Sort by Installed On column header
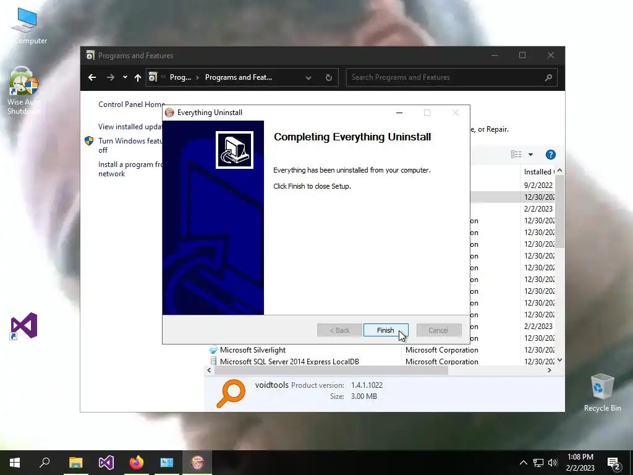The height and width of the screenshot is (475, 633). [538, 172]
